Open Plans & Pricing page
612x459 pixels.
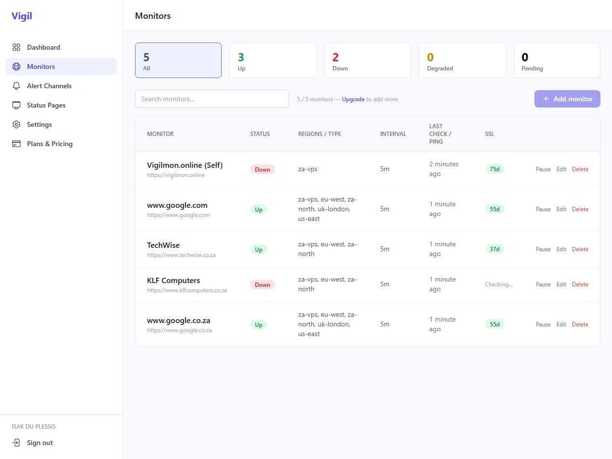coord(61,144)
